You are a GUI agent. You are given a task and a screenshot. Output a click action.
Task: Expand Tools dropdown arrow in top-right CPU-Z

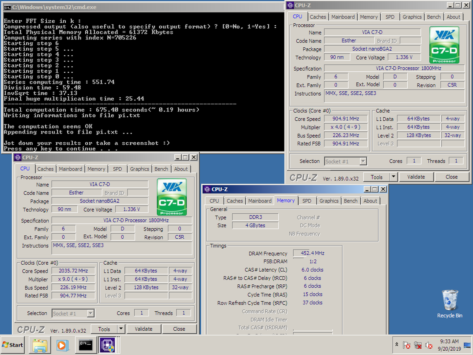394,177
